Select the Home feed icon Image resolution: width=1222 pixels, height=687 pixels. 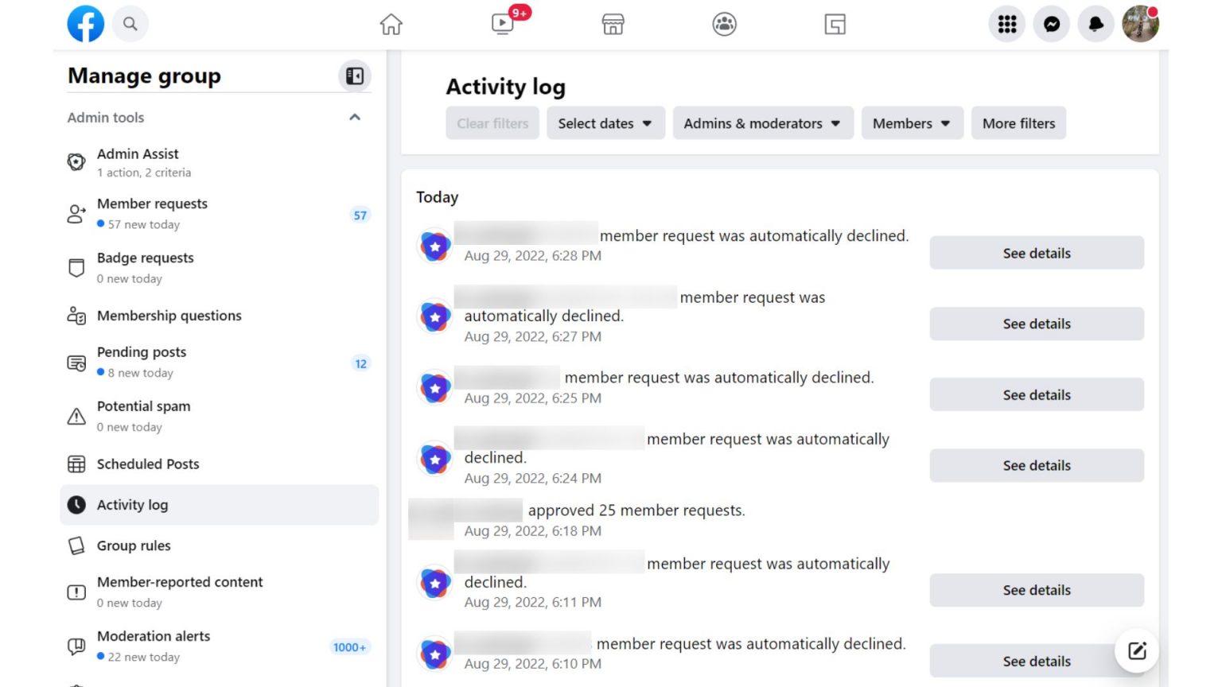click(x=391, y=25)
